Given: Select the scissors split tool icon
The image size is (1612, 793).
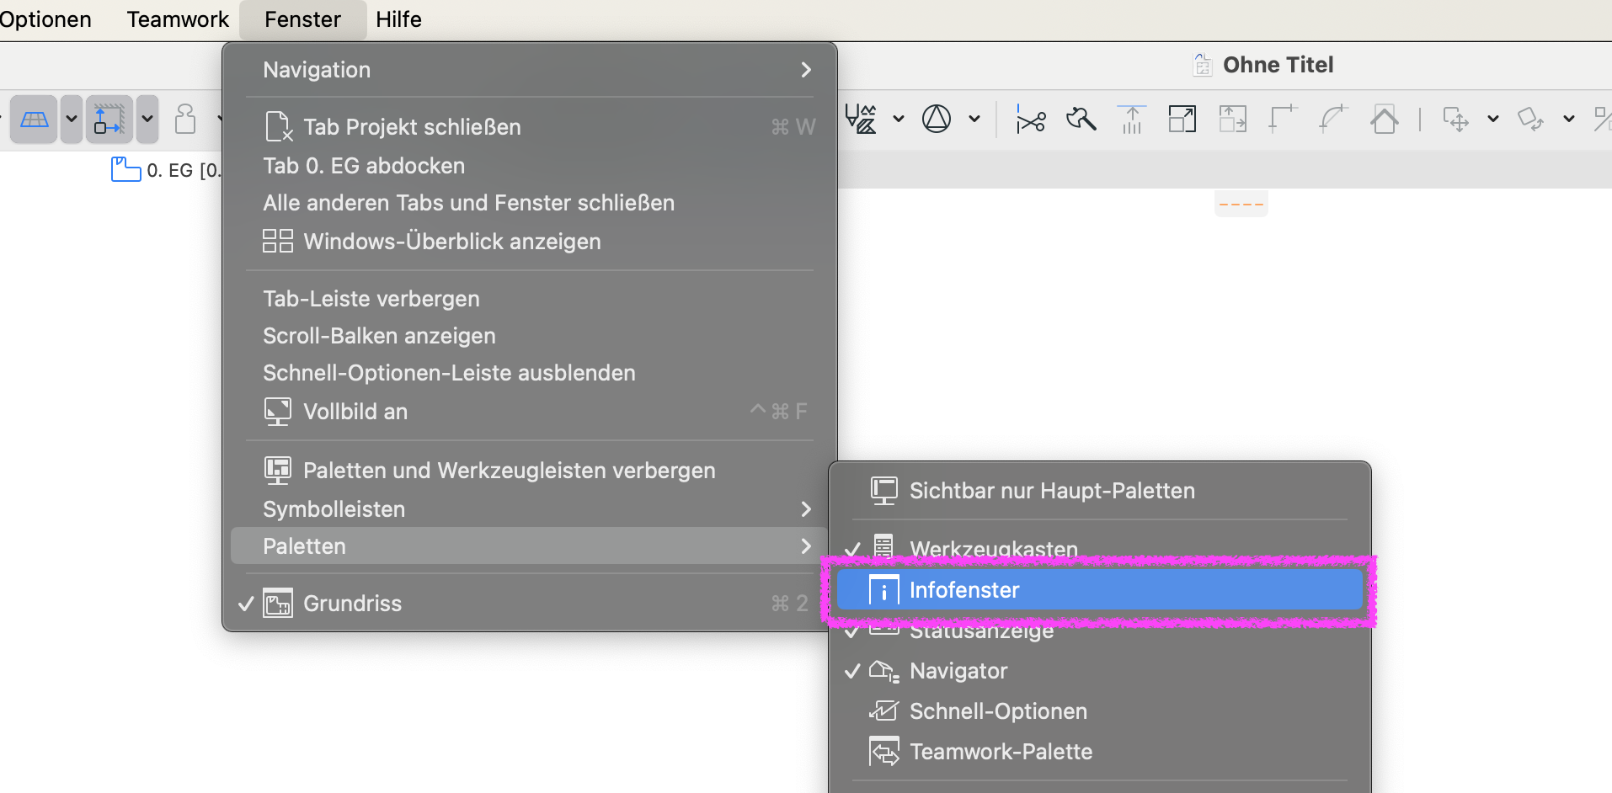Looking at the screenshot, I should pyautogui.click(x=1031, y=120).
